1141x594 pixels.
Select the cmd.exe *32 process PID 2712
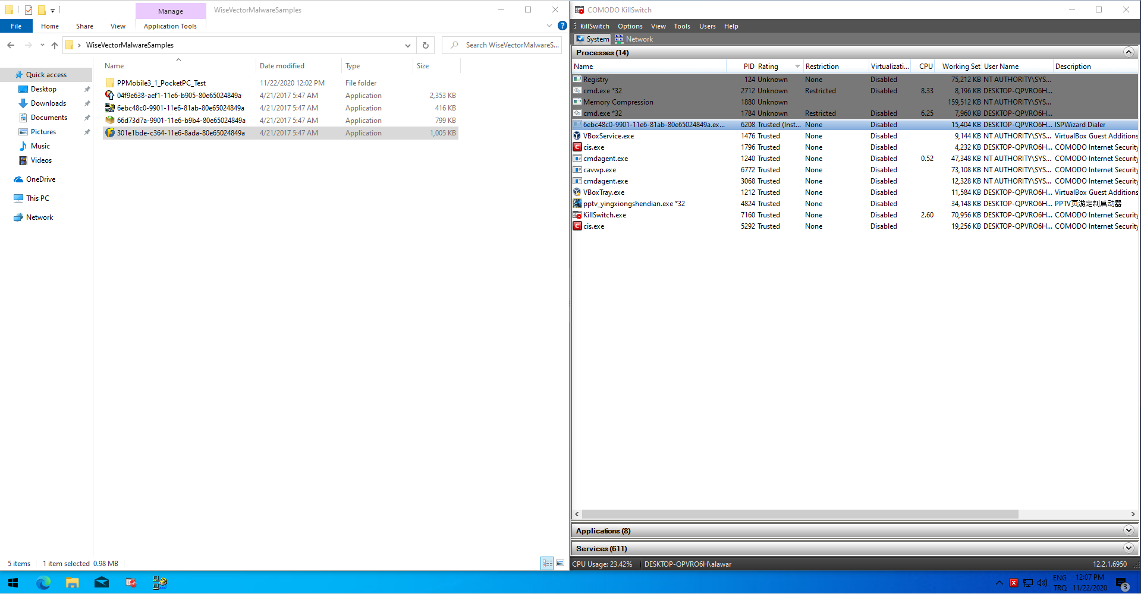(x=855, y=91)
